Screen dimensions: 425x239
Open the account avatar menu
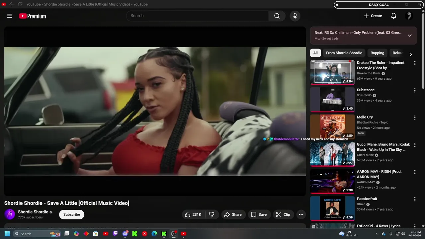(x=409, y=16)
